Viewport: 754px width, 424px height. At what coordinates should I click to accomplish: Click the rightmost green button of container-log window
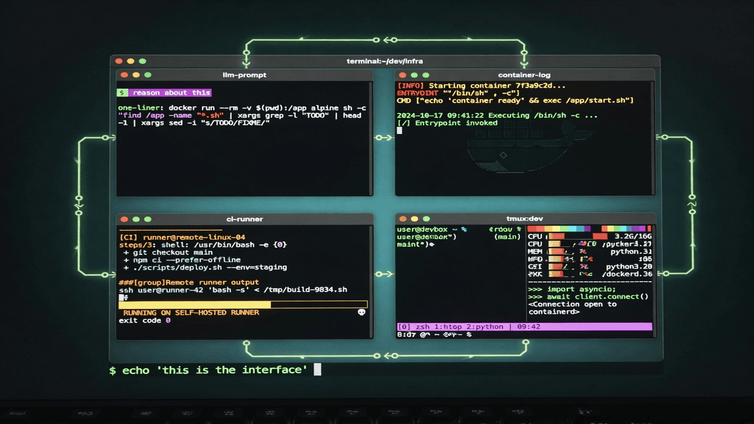coord(426,75)
